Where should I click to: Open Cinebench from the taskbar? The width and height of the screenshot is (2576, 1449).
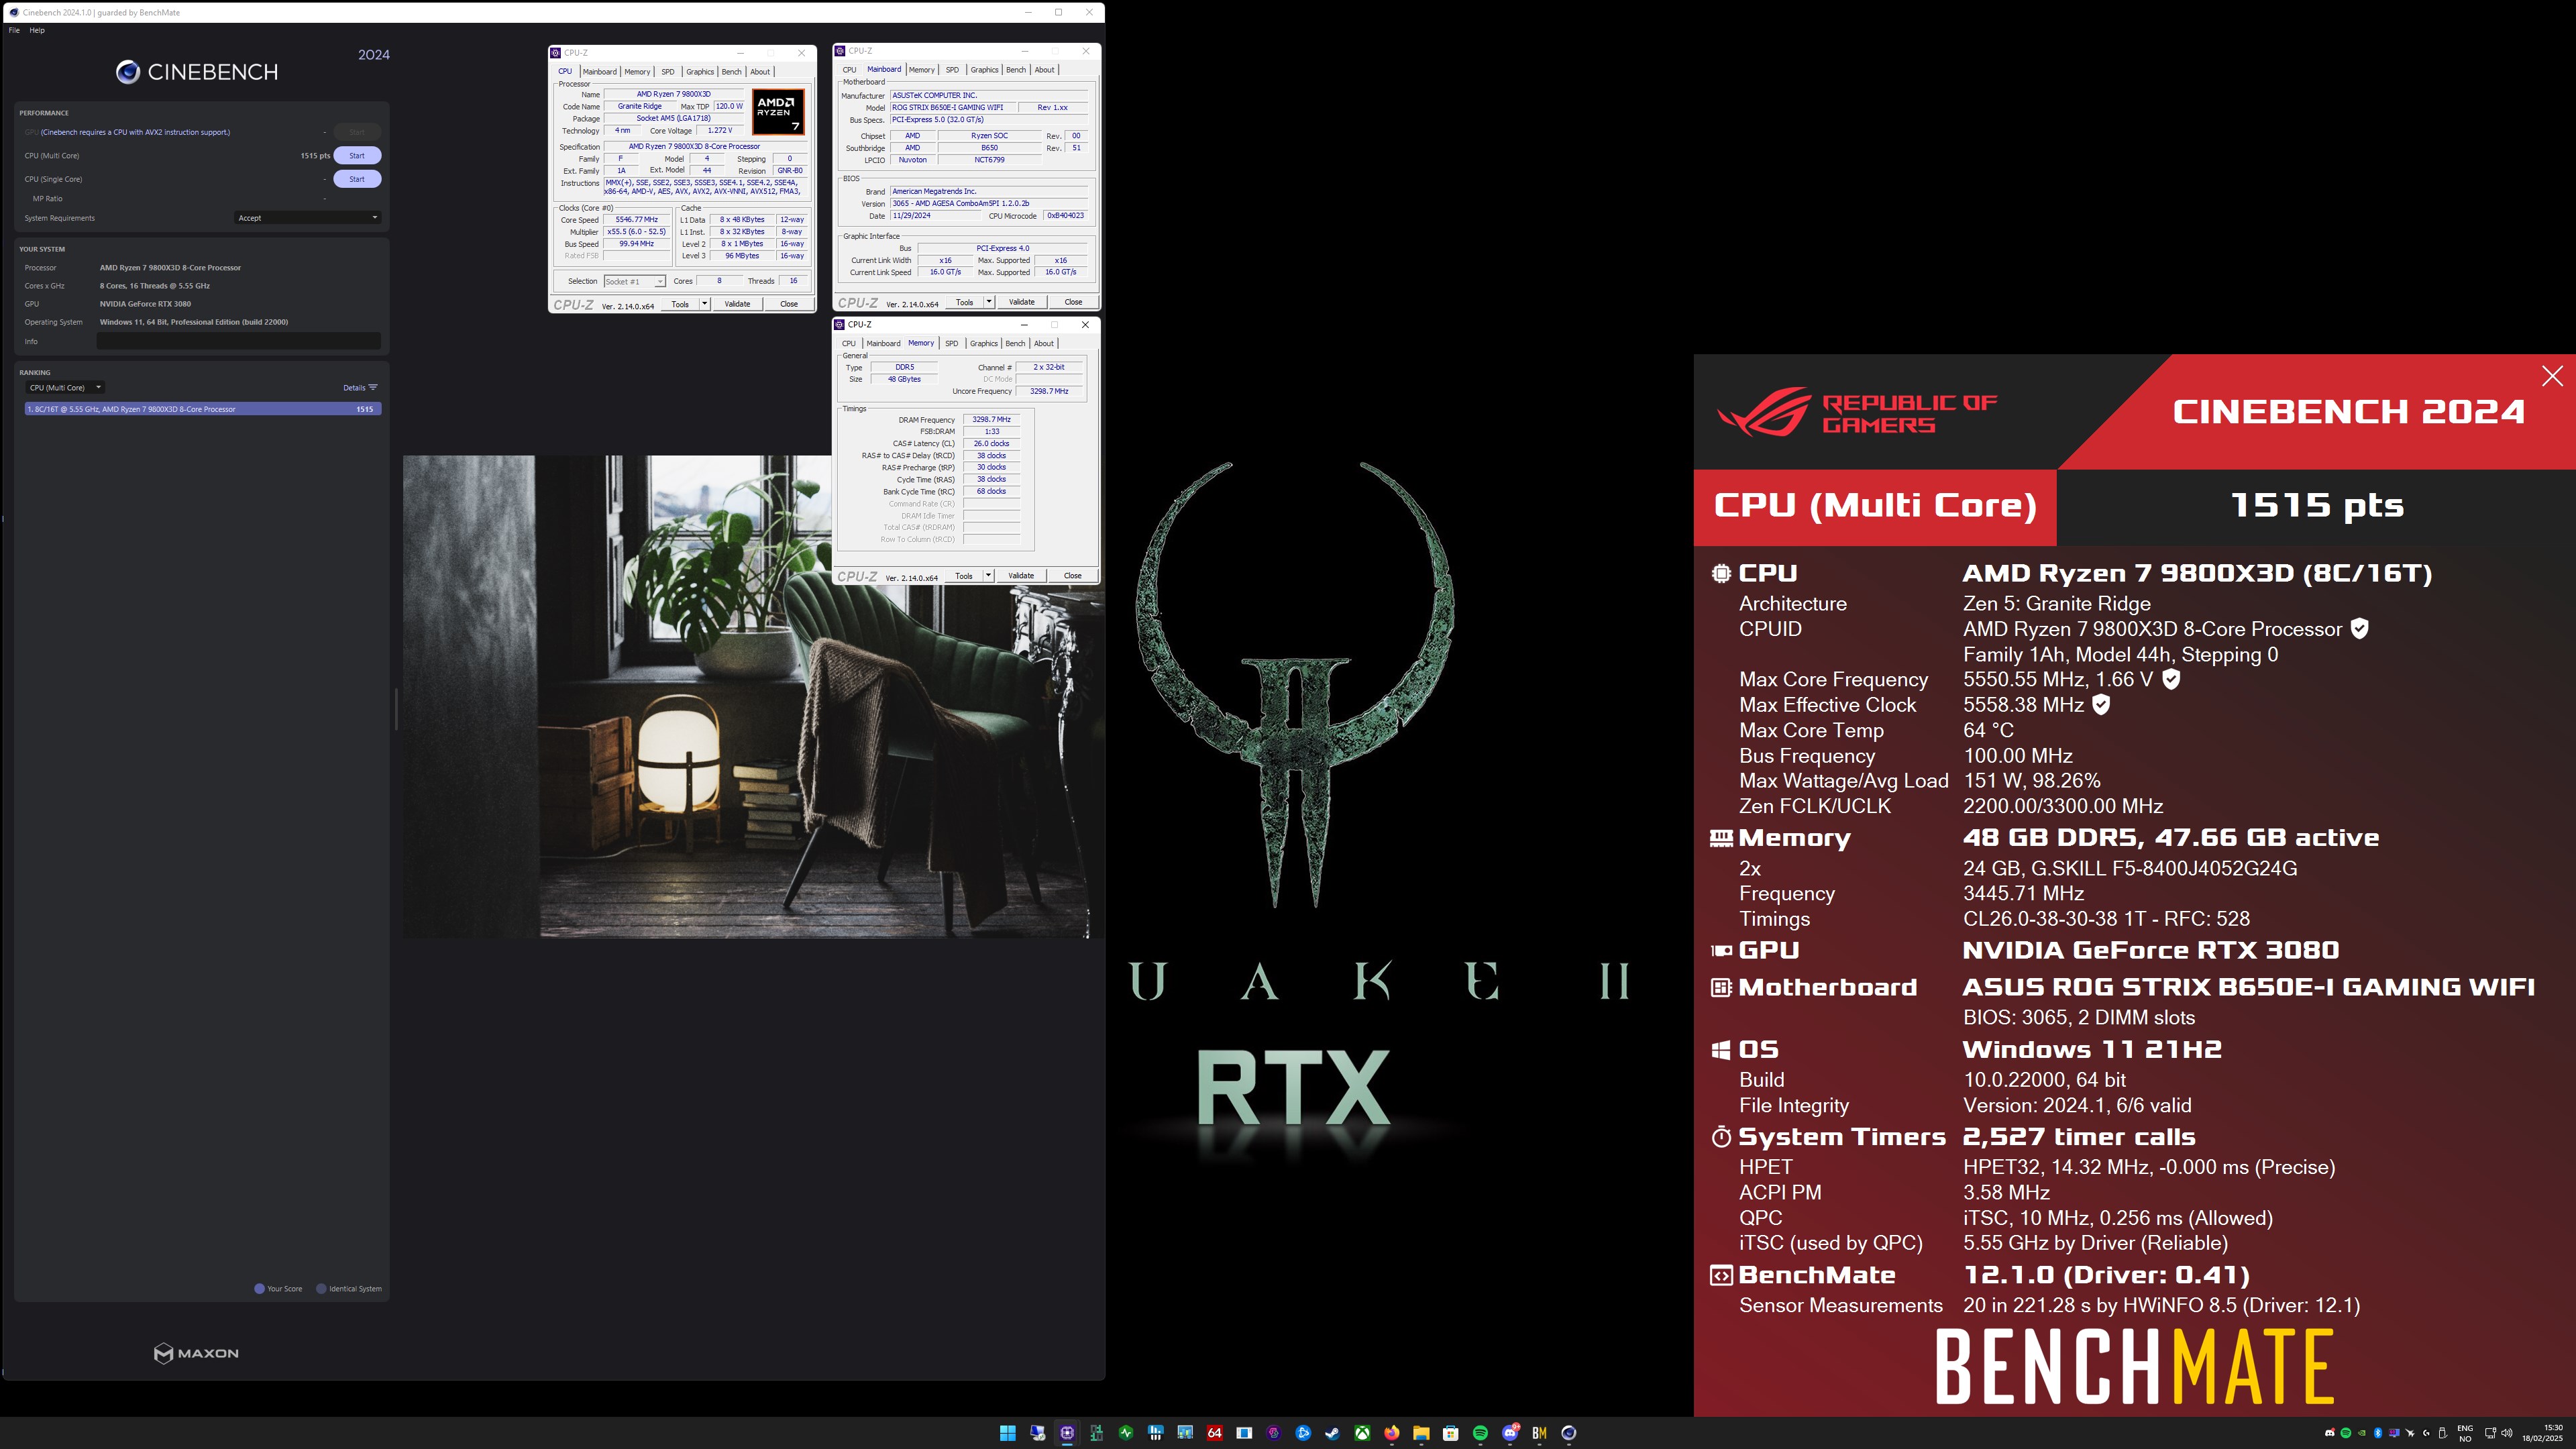pos(1569,1433)
